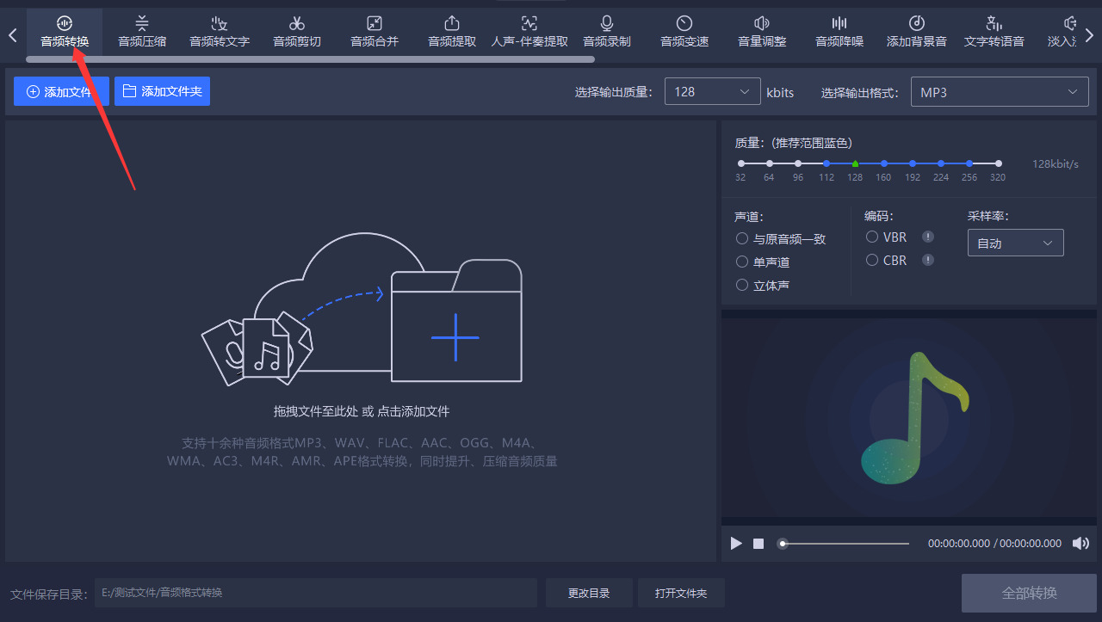The width and height of the screenshot is (1102, 622).
Task: Mute the preview with the speaker icon
Action: pyautogui.click(x=1080, y=544)
